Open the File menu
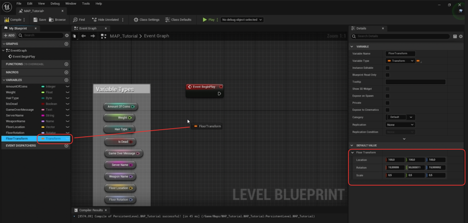 [19, 3]
